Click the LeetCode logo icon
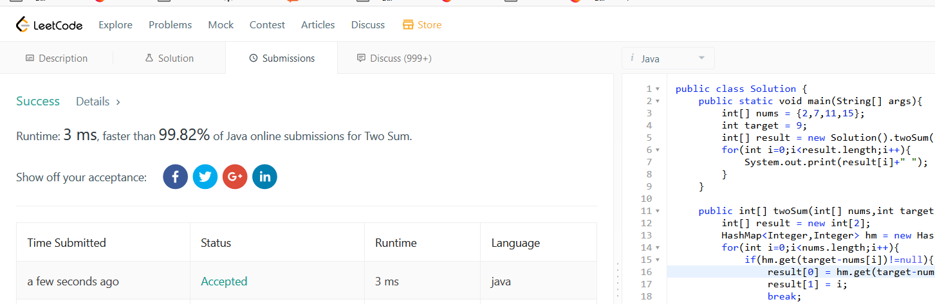The image size is (935, 304). pos(23,25)
